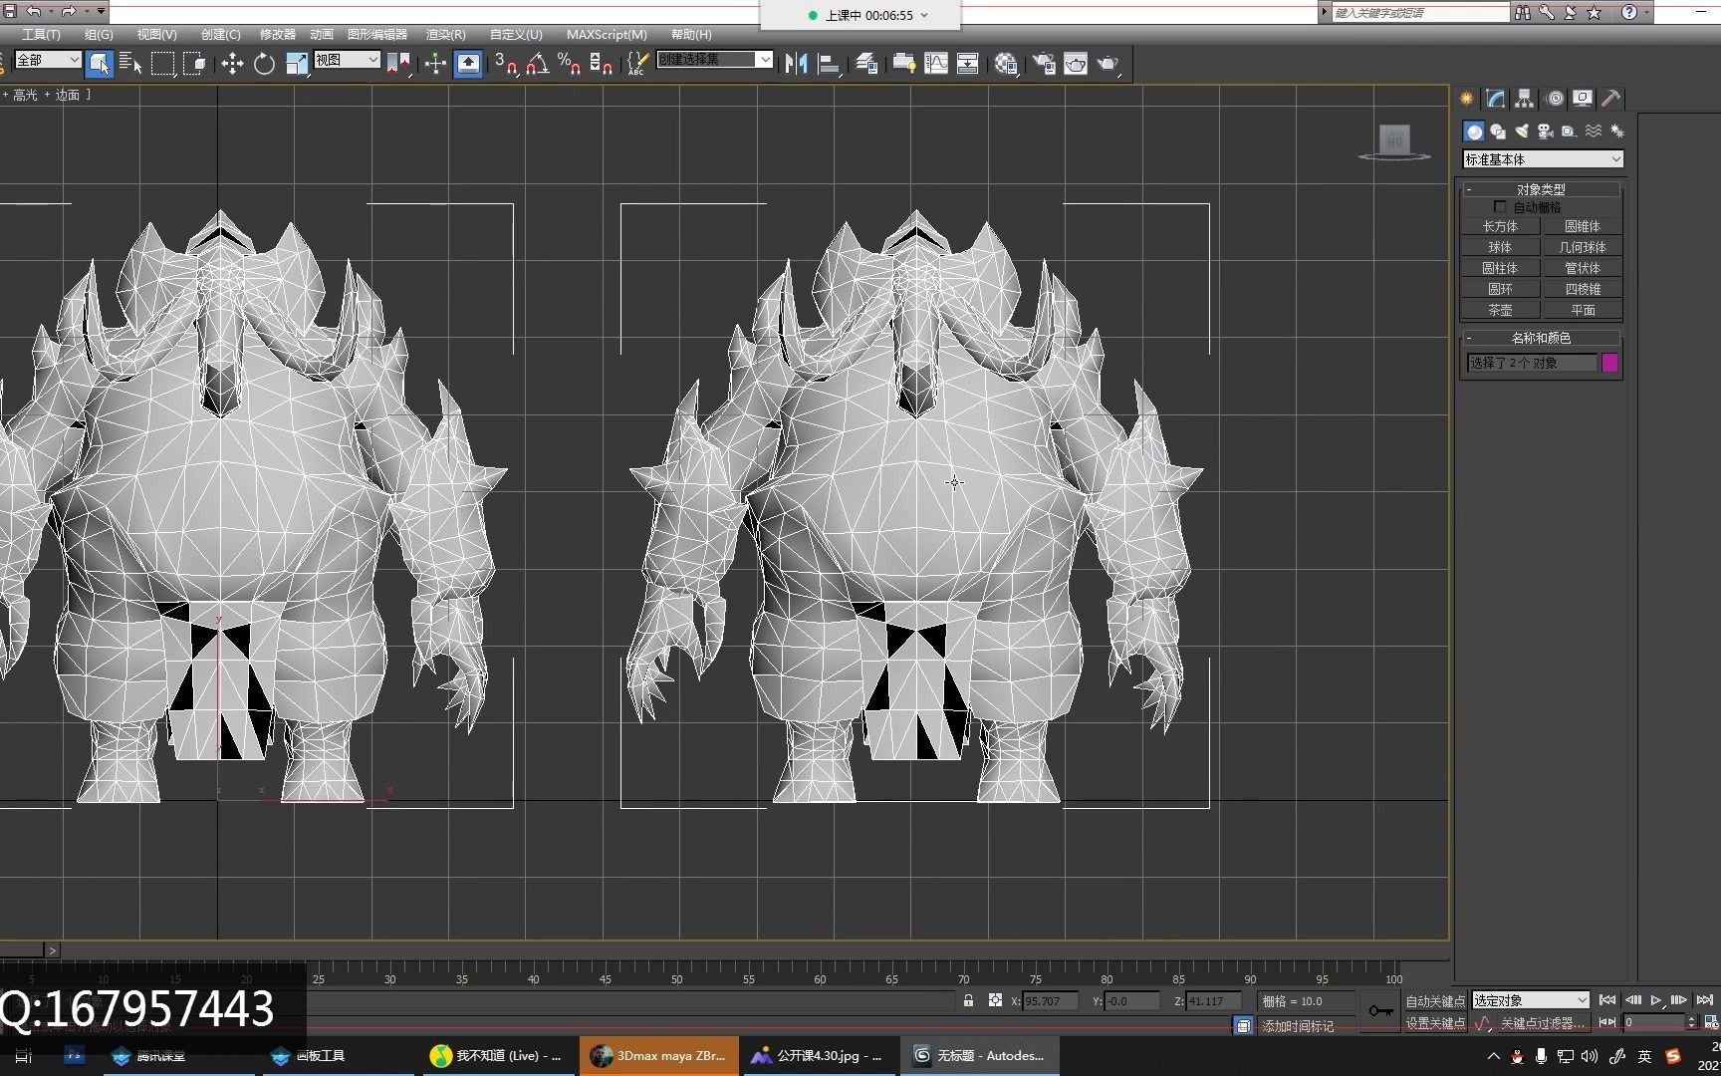Click the Align tool icon
Screen dimensions: 1721x1076
[829, 64]
